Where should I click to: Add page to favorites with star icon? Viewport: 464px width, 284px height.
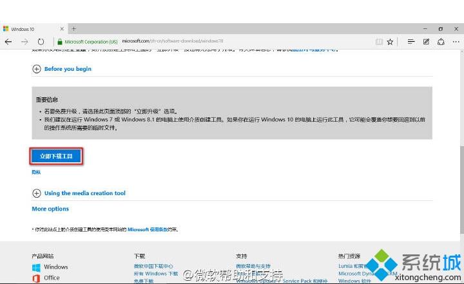coord(391,42)
